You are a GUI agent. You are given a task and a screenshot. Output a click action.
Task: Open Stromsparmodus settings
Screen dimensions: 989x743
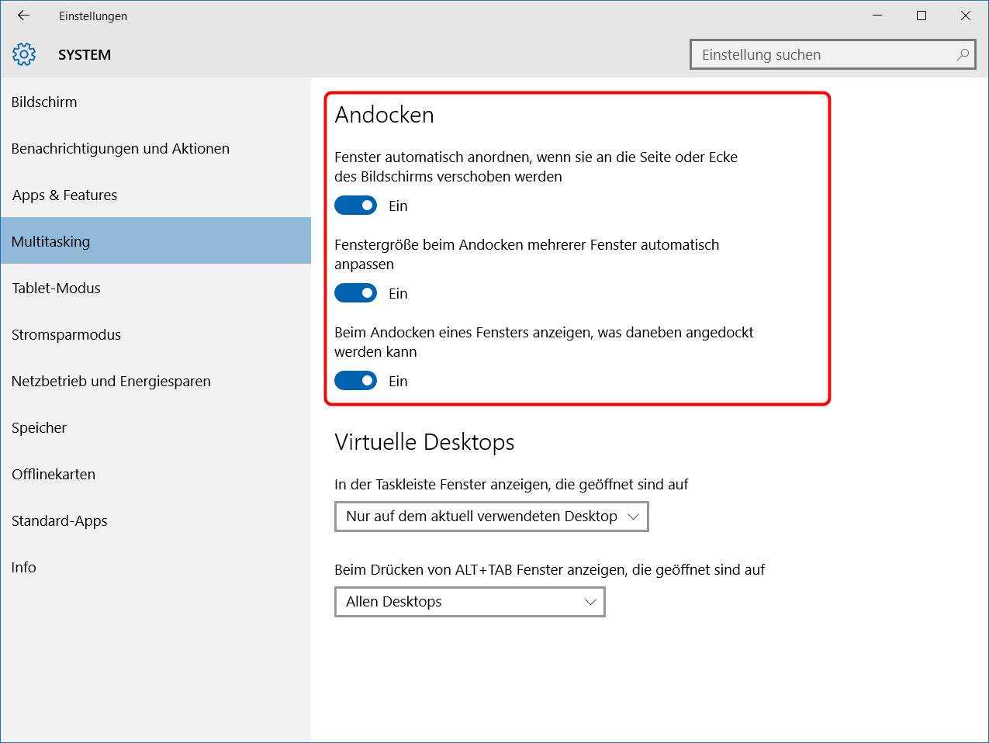[x=66, y=335]
